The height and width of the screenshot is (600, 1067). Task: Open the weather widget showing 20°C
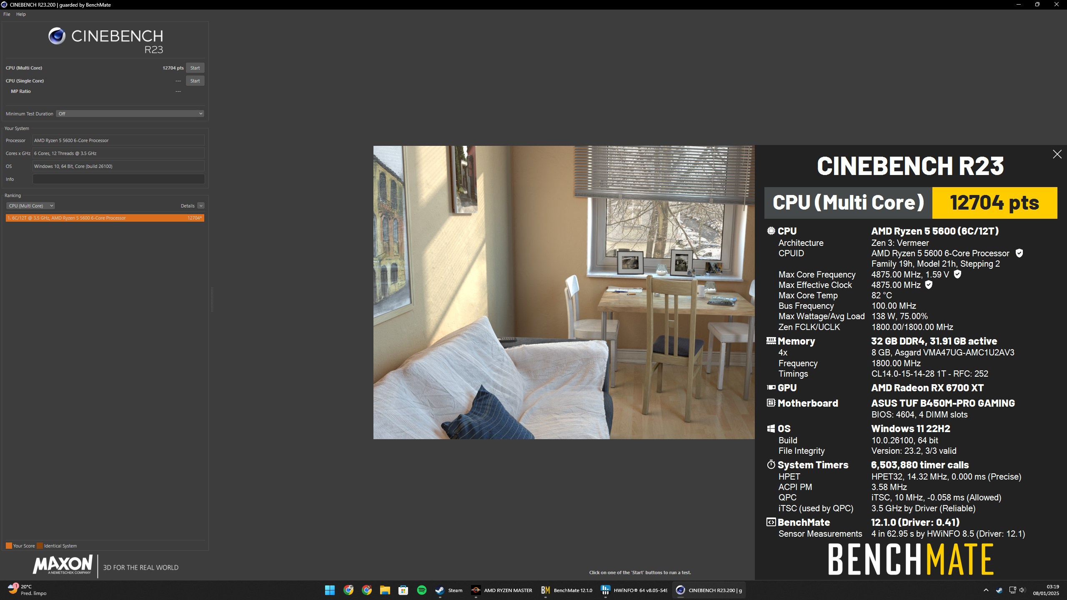click(x=28, y=590)
